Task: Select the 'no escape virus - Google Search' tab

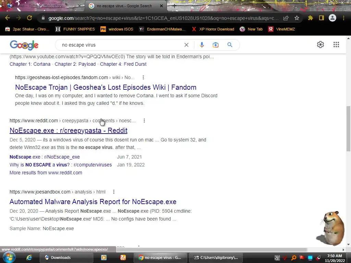Action: (124, 6)
